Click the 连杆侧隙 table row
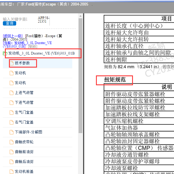The height and width of the screenshot is (174, 174). [139, 59]
